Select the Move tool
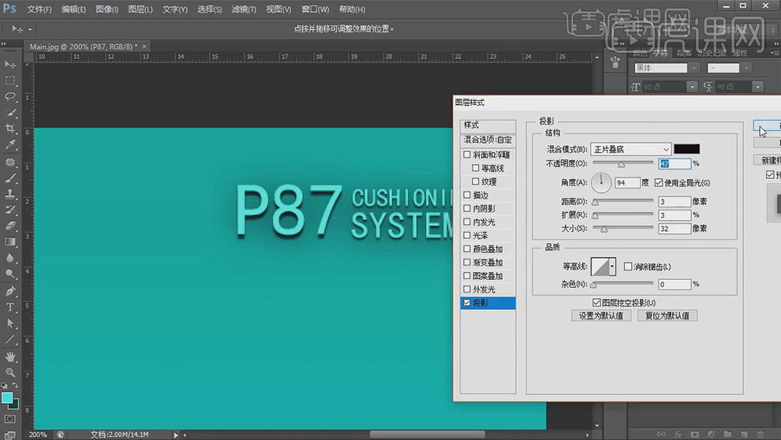 pos(10,63)
